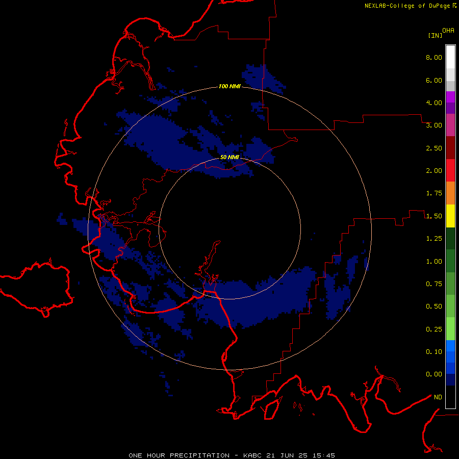Click the 6.00 legend value

434,80
